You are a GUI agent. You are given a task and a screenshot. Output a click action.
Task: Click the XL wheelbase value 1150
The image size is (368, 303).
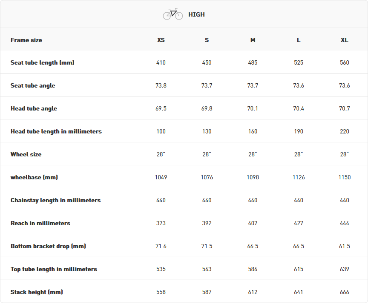(x=345, y=177)
